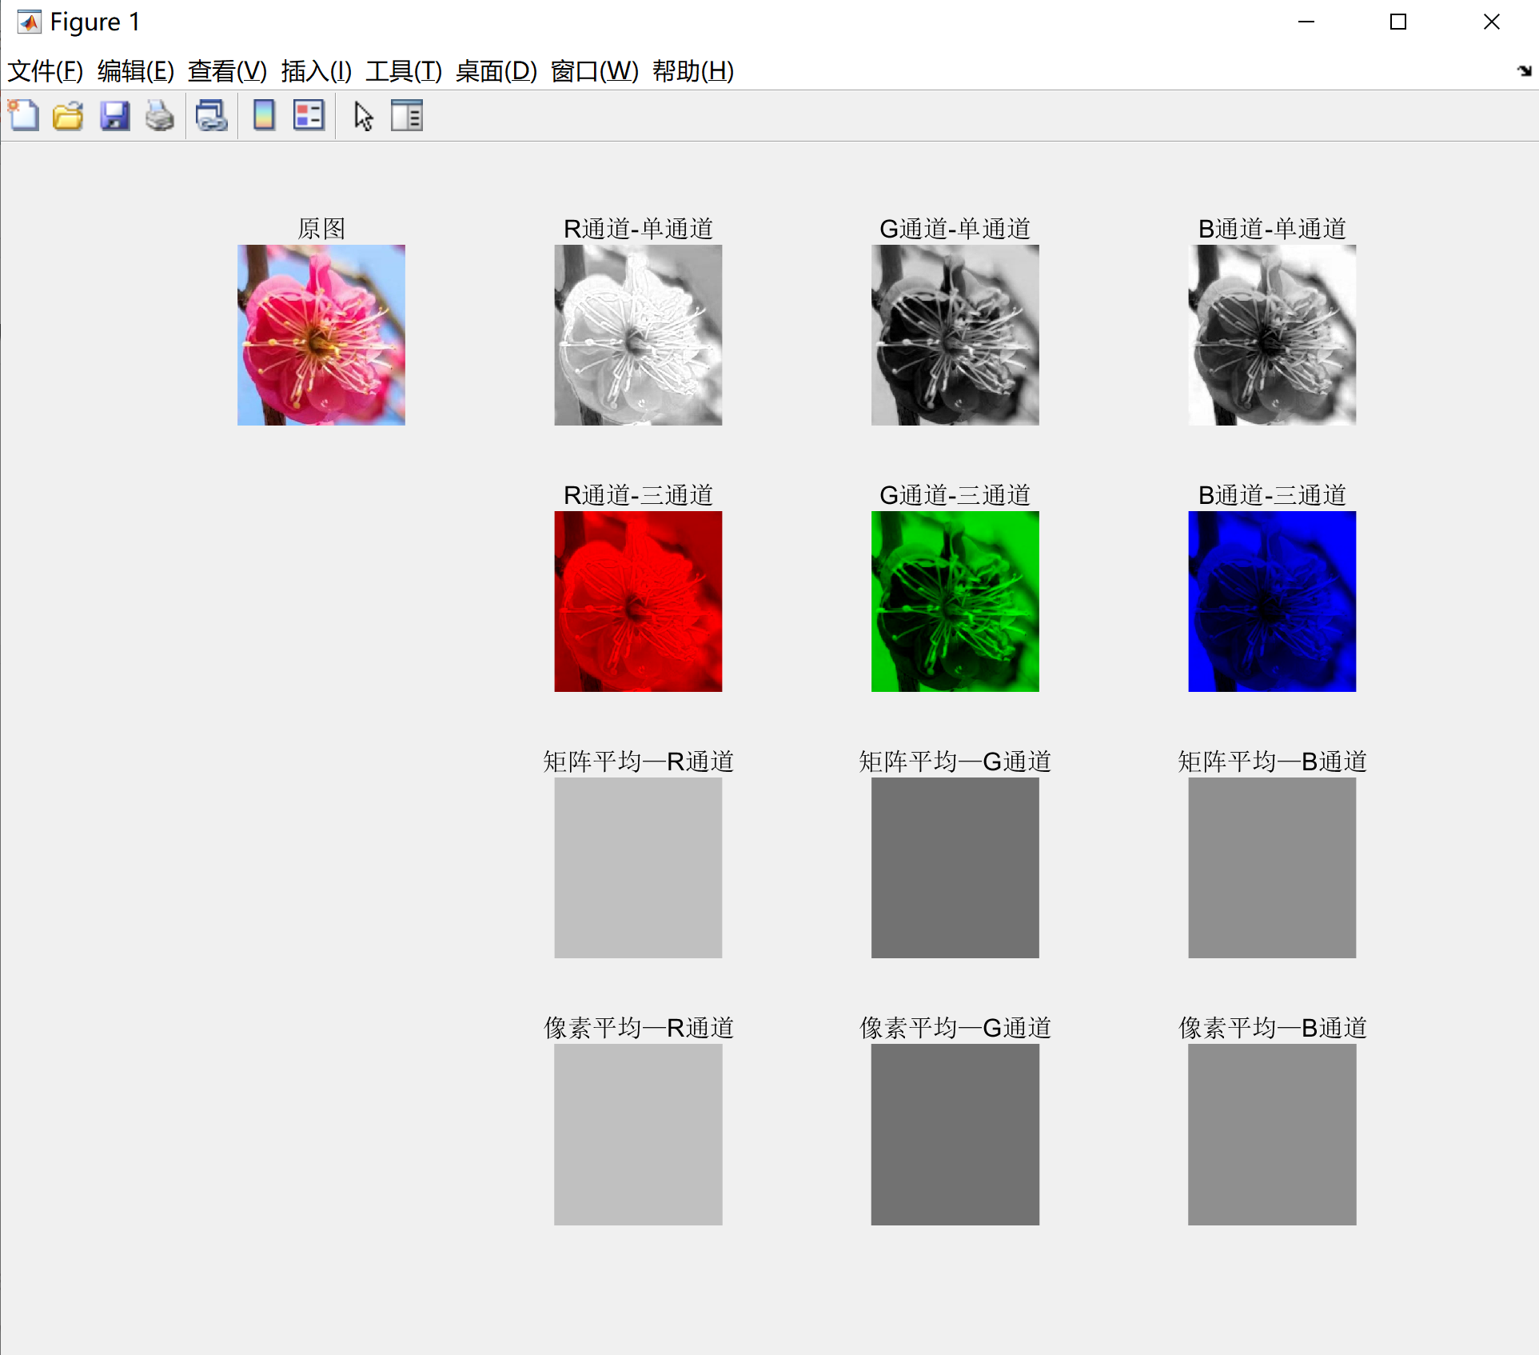Open the Property Inspector toolbar icon
The image size is (1539, 1355).
(407, 116)
